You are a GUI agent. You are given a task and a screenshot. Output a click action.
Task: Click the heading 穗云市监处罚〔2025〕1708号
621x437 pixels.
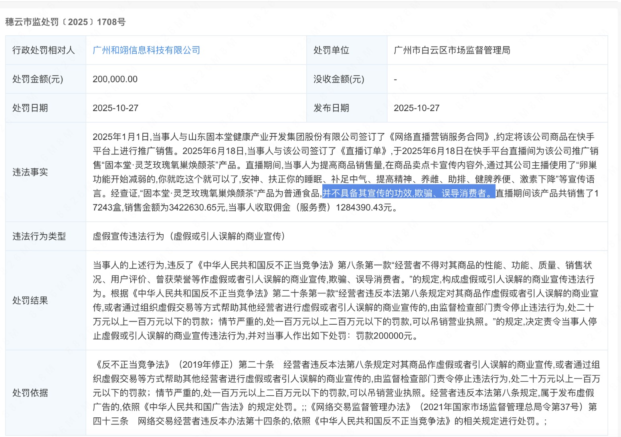[x=65, y=22]
